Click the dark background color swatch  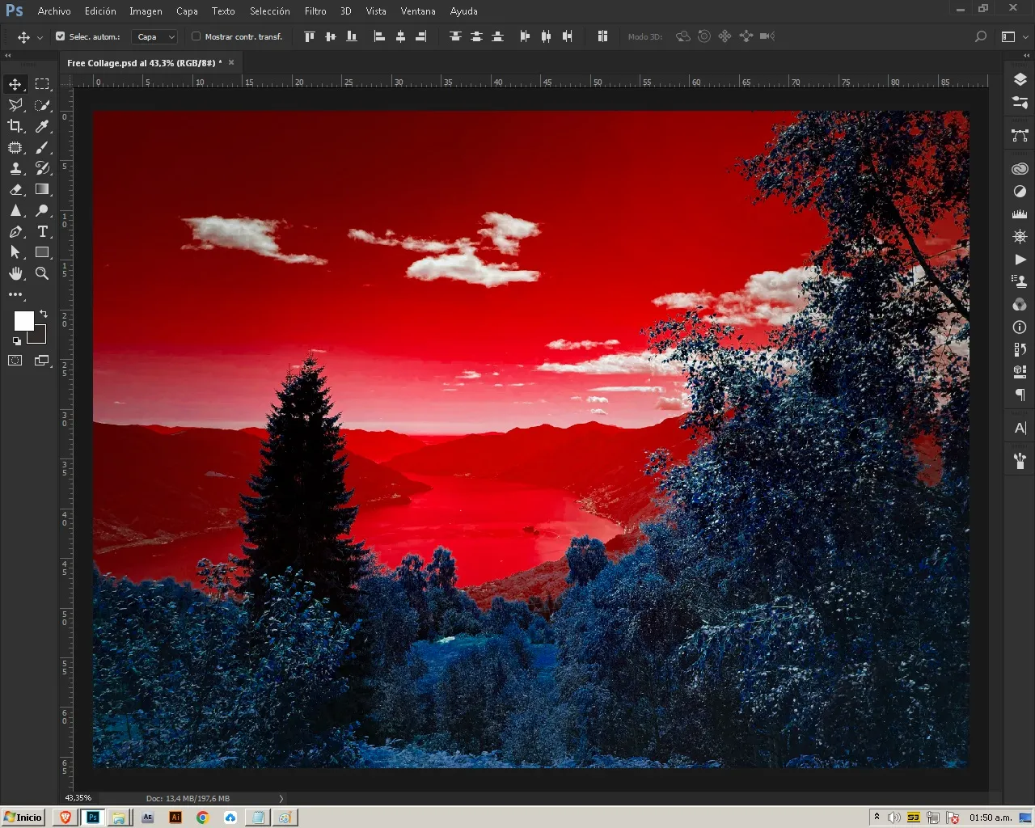coord(40,336)
